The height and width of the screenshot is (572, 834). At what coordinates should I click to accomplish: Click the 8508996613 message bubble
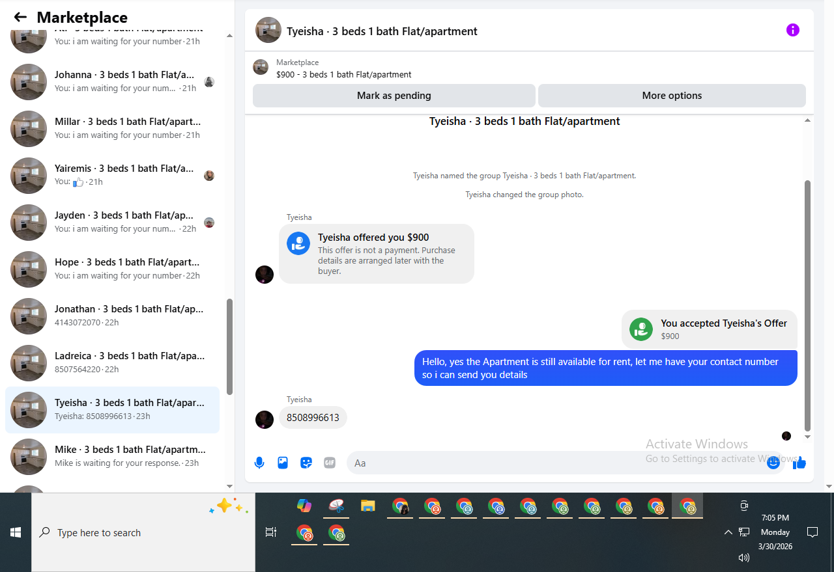click(x=313, y=418)
